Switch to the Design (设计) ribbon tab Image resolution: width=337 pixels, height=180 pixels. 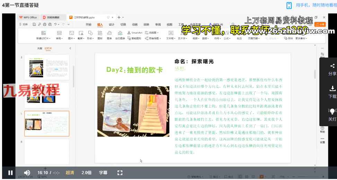click(x=112, y=24)
